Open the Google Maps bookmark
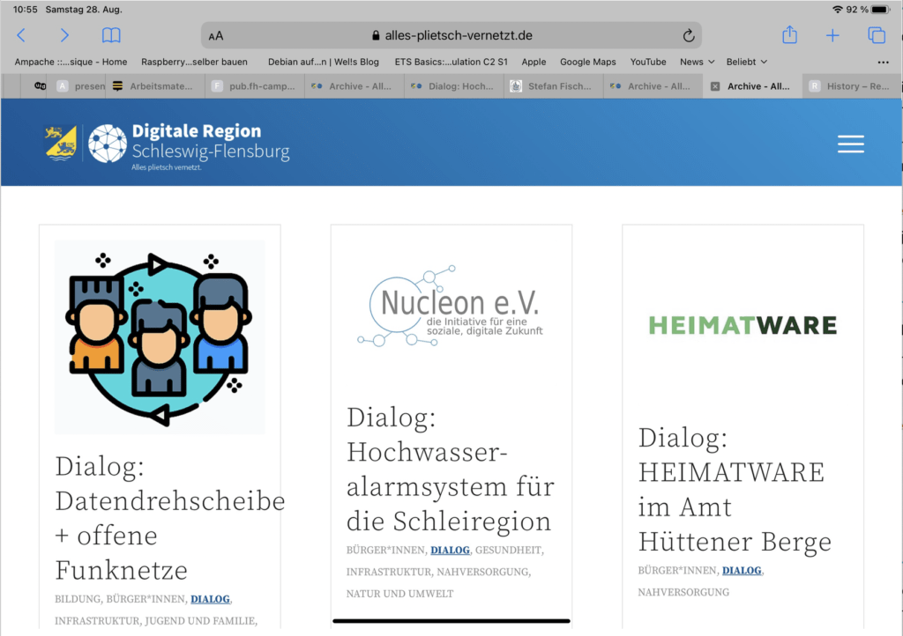Image resolution: width=903 pixels, height=636 pixels. pyautogui.click(x=587, y=62)
